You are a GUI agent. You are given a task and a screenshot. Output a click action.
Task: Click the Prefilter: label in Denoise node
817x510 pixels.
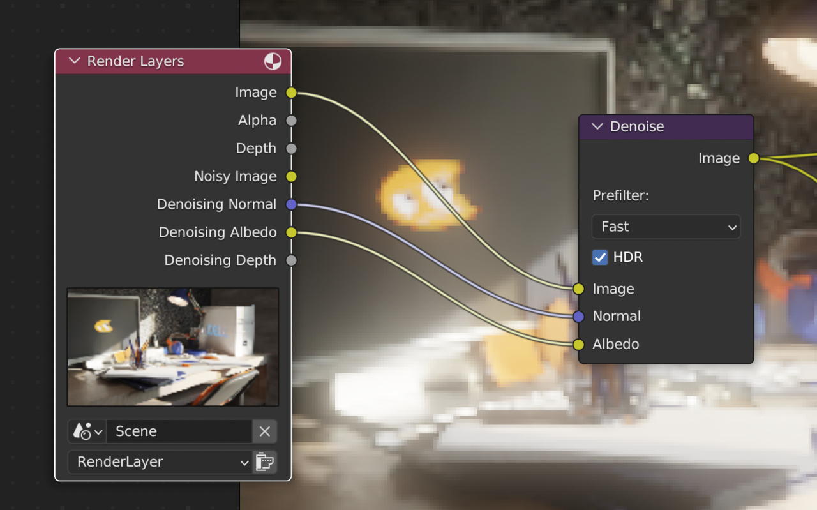pos(620,195)
